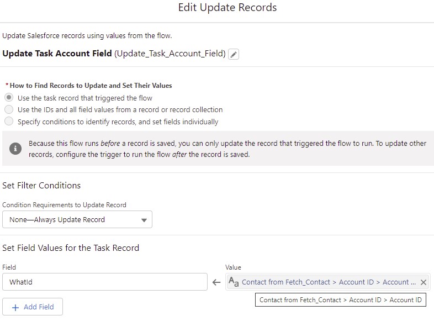This screenshot has height=321, width=434.
Task: Choose 'Use the IDs and all field values' option
Action: tap(9, 109)
